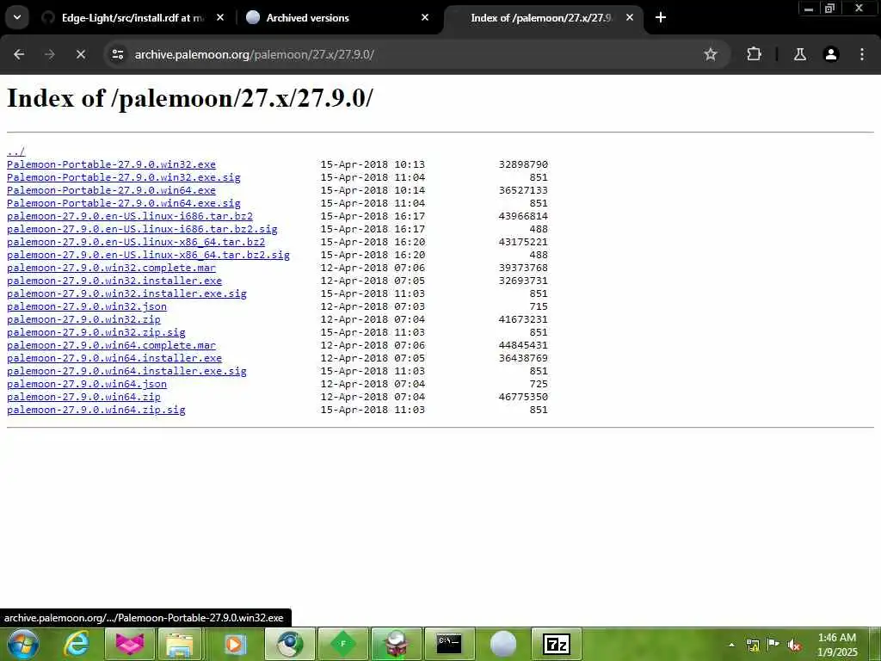Go to parent directory ../ link
This screenshot has height=661, width=881.
[x=15, y=151]
